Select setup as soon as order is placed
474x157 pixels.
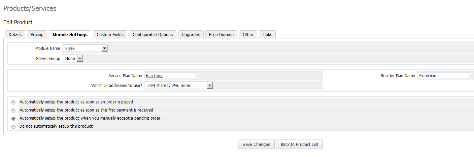pyautogui.click(x=13, y=102)
